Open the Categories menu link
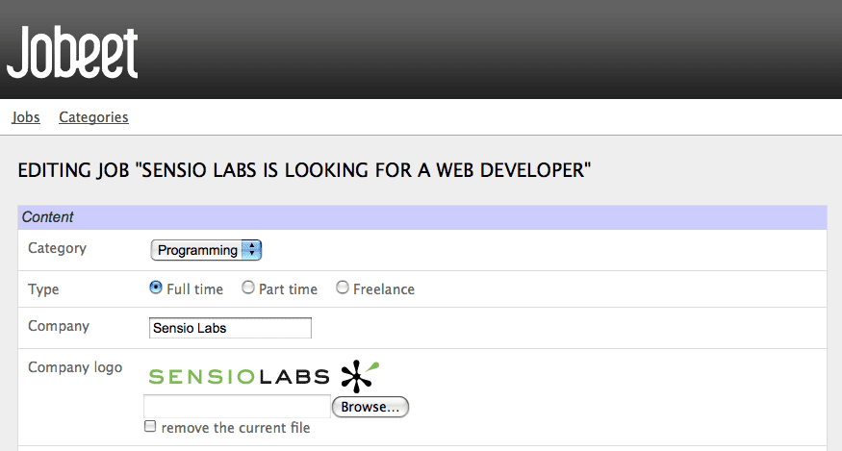Viewport: 842px width, 451px height. (93, 117)
